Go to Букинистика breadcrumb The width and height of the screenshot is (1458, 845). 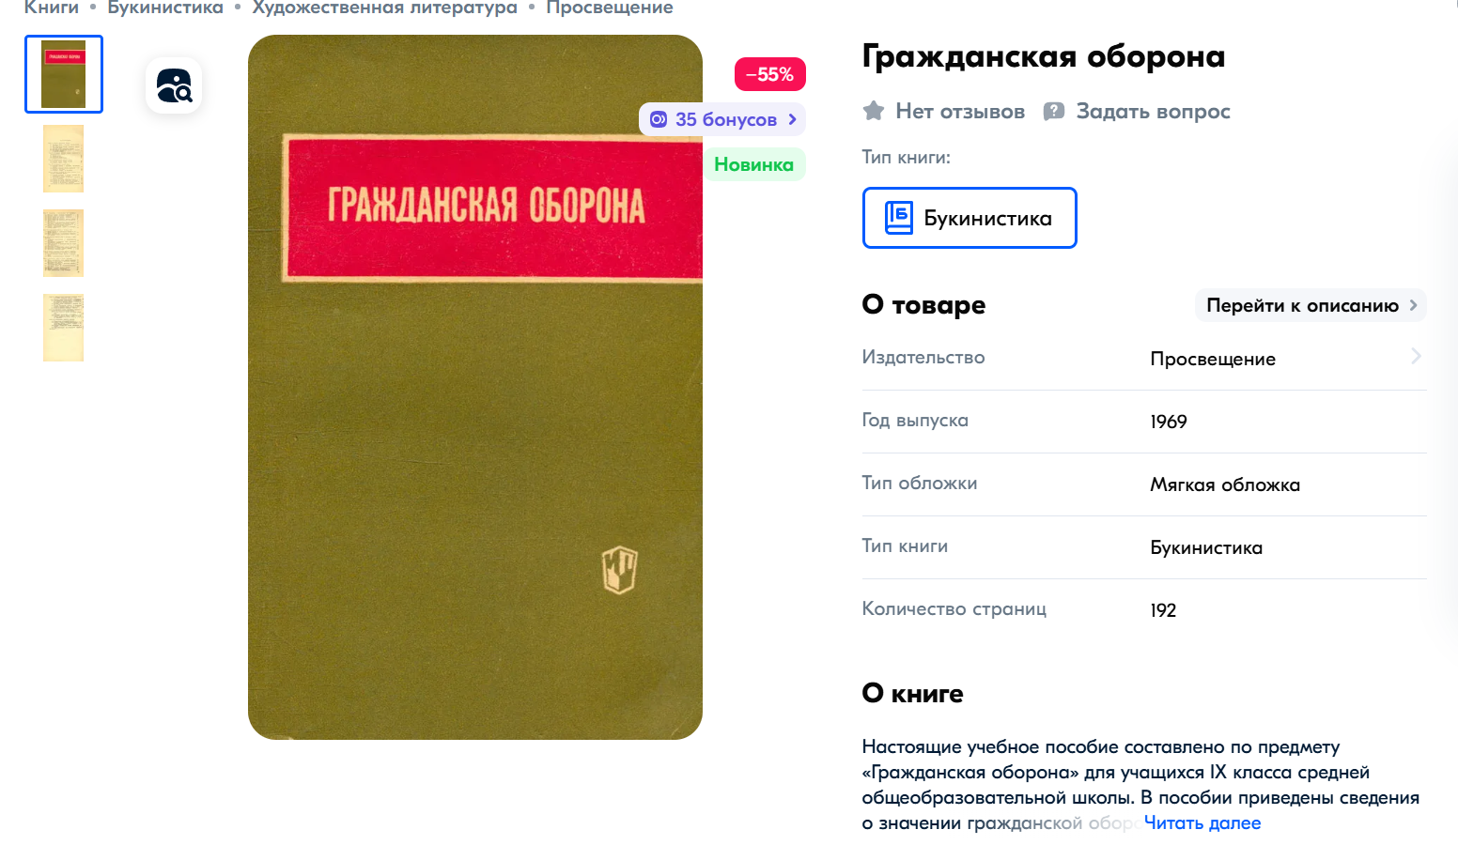click(165, 8)
